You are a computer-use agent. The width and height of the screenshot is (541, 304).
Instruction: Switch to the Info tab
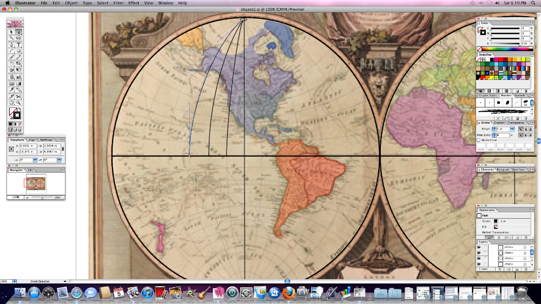coord(30,170)
